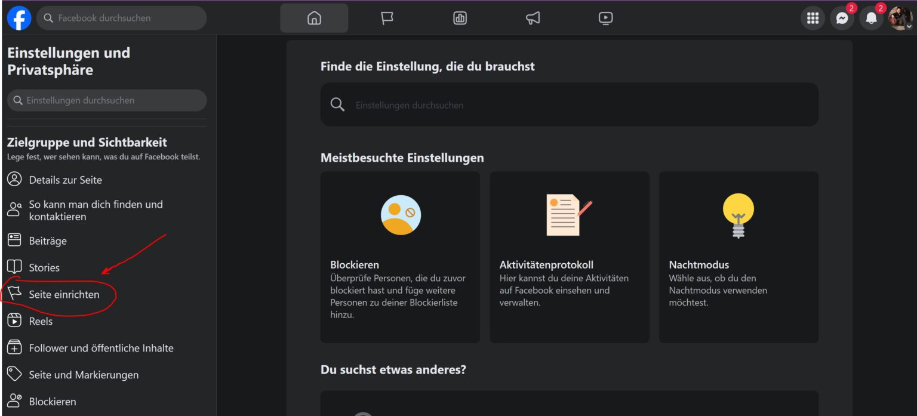Open the 'Blockieren' settings card
The width and height of the screenshot is (917, 416).
coord(399,257)
